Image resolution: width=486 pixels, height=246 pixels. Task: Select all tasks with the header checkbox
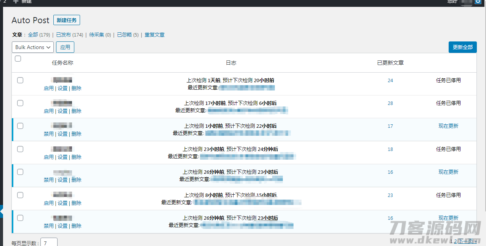(x=18, y=59)
